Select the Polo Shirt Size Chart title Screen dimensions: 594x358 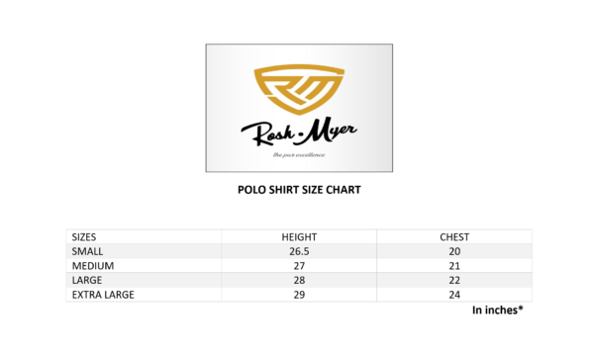[299, 190]
